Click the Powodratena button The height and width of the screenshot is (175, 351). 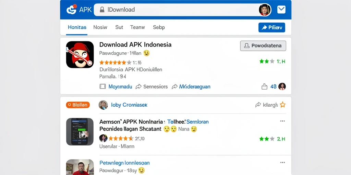[263, 46]
